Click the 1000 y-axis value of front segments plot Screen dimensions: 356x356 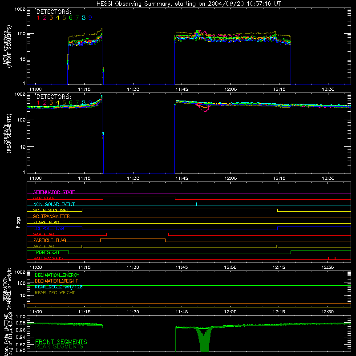coord(20,9)
